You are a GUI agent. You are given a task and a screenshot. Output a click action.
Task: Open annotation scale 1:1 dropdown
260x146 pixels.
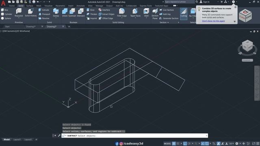231,144
